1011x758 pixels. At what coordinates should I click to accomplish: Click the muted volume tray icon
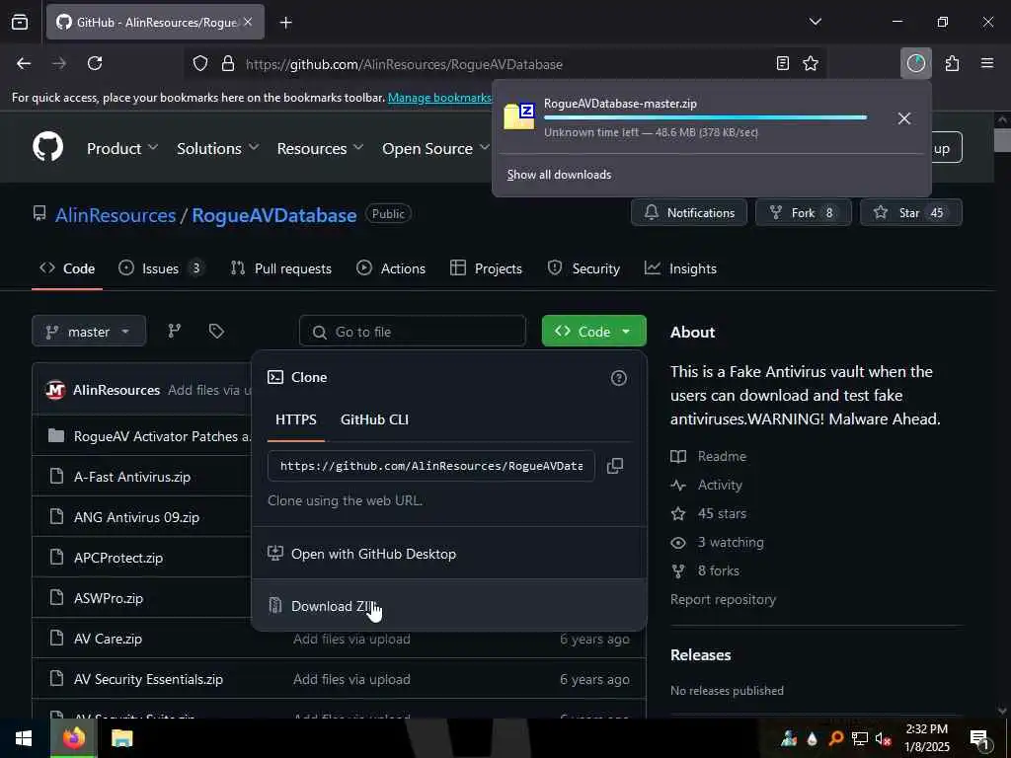(x=883, y=738)
